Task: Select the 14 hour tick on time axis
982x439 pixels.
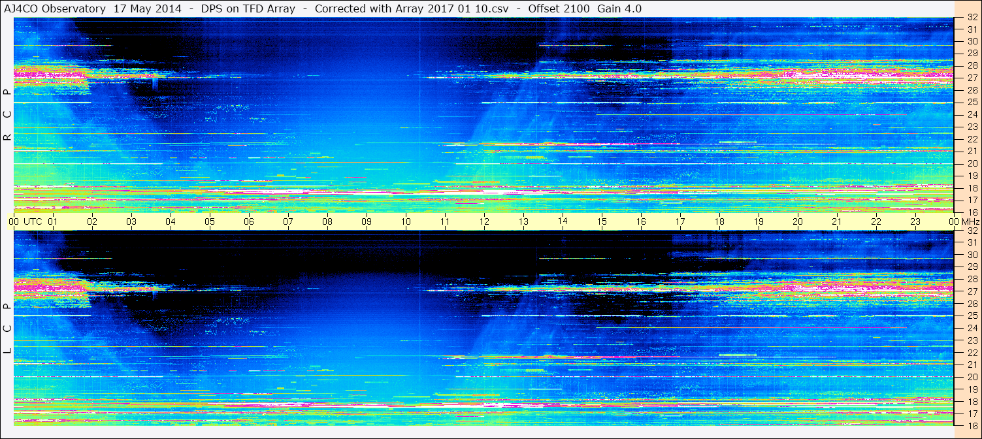Action: click(x=563, y=221)
